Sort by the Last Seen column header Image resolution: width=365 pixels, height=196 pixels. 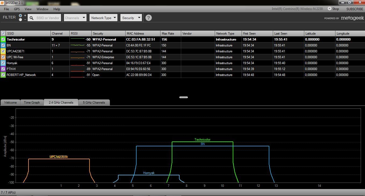pyautogui.click(x=288, y=34)
